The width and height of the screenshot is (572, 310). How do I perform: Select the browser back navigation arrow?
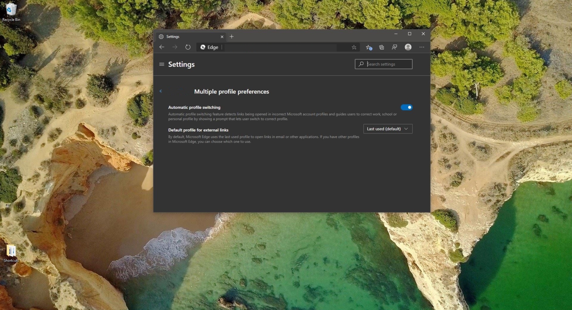pyautogui.click(x=162, y=47)
